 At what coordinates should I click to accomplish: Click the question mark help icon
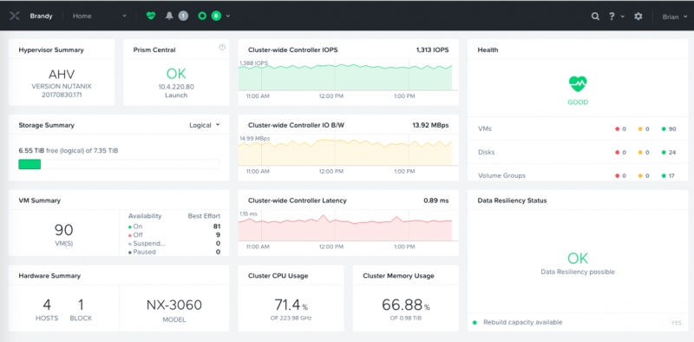coord(612,16)
